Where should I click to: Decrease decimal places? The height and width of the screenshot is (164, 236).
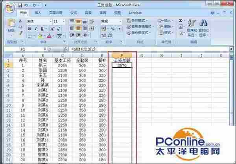click(110, 35)
